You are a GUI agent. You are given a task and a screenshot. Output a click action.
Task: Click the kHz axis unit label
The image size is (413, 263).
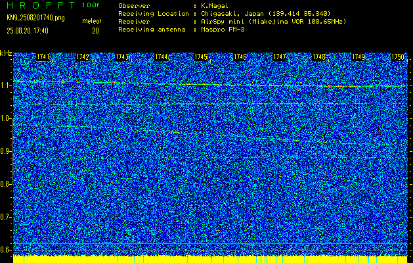pyautogui.click(x=6, y=53)
